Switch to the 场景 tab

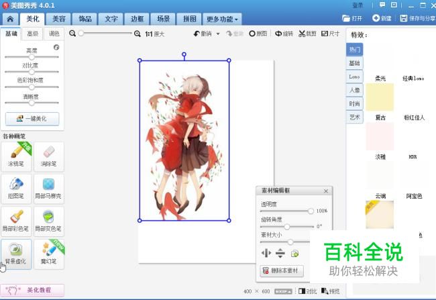click(x=163, y=19)
